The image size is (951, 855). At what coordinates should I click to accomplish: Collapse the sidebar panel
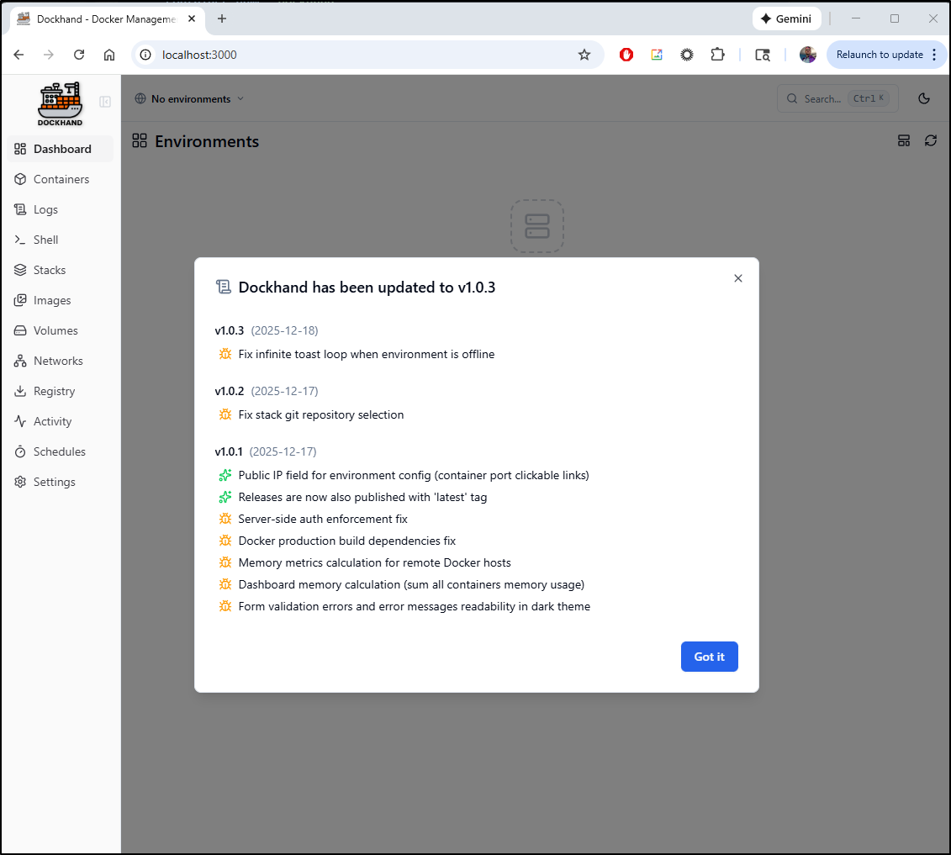click(105, 102)
